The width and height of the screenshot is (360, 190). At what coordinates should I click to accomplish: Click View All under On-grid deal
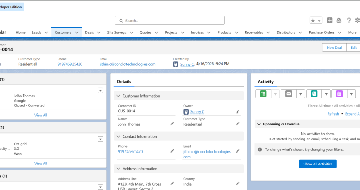pyautogui.click(x=41, y=163)
